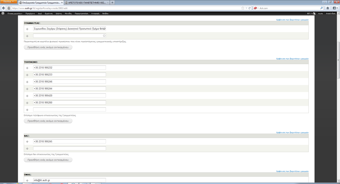This screenshot has height=184, width=340.
Task: Click drag handle next to fax +30 2310 995245
Action: [x=27, y=142]
